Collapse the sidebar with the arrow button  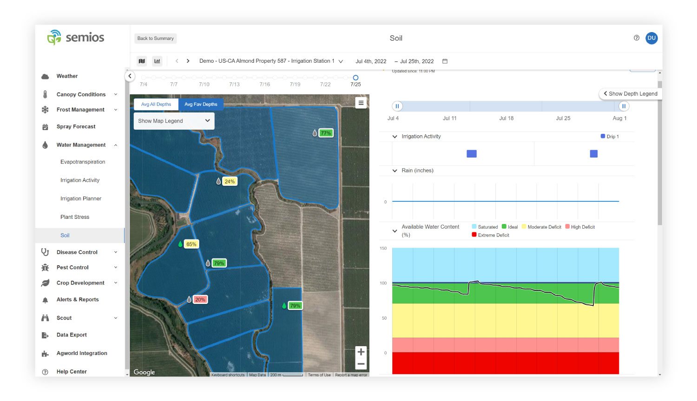[x=130, y=76]
